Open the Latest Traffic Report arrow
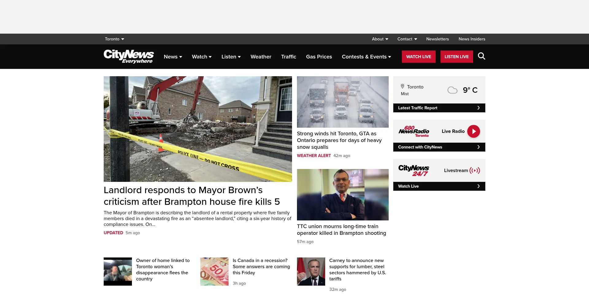This screenshot has width=589, height=304. coord(478,108)
